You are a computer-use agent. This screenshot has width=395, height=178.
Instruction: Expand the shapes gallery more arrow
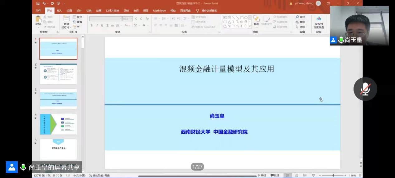click(x=250, y=26)
